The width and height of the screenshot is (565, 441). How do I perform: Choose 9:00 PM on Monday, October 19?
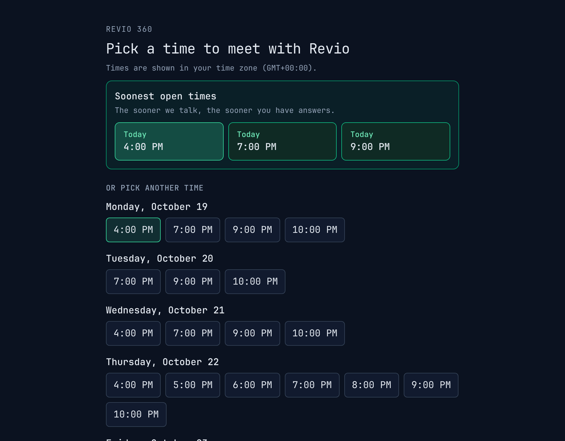[252, 230]
